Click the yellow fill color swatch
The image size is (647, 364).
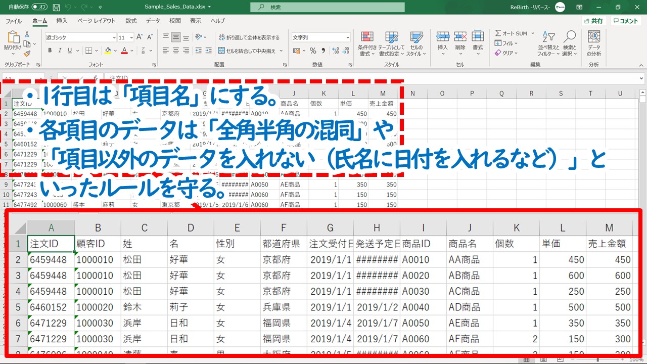pos(108,51)
